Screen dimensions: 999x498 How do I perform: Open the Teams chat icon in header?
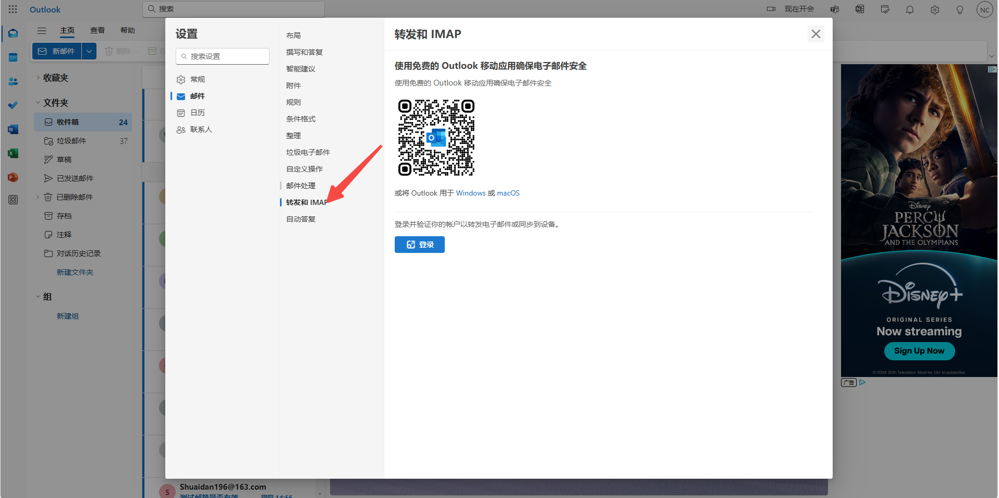click(x=835, y=9)
